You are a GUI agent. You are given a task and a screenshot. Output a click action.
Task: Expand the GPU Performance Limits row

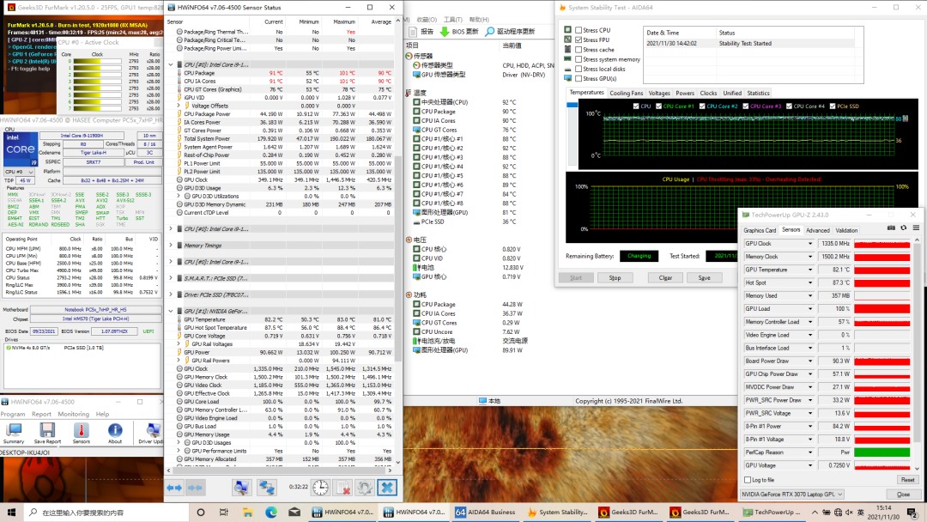(179, 451)
